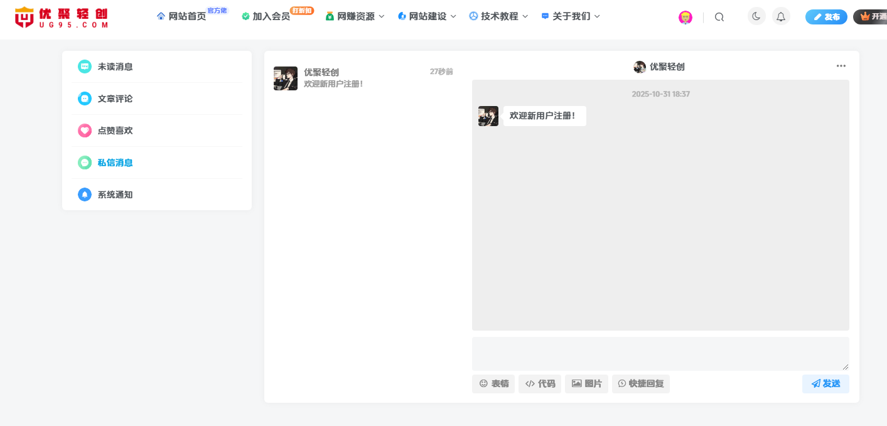Open the search magnifier icon
Screen dimensions: 887x426
tap(719, 17)
